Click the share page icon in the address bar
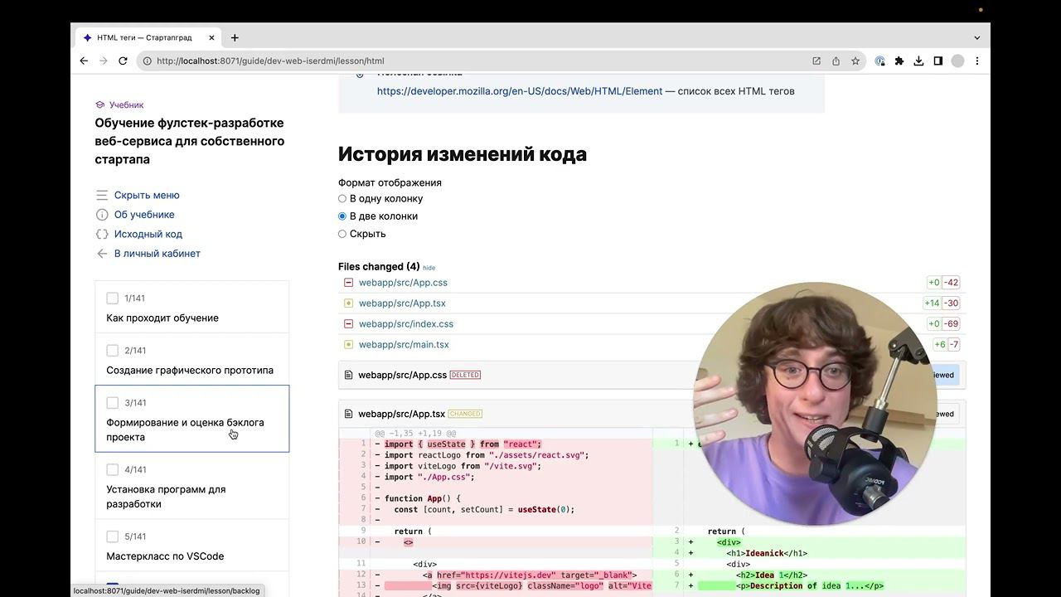Screen dimensions: 1061x597 point(836,61)
